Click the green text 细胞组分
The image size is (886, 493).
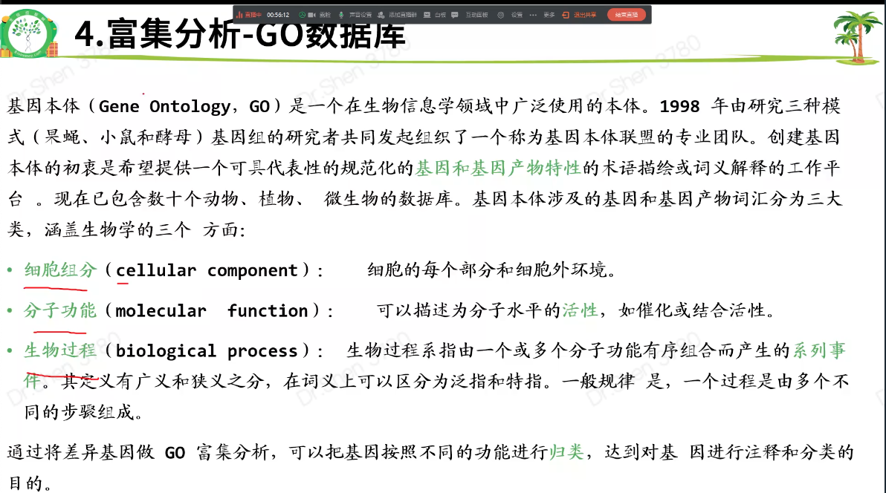(60, 270)
